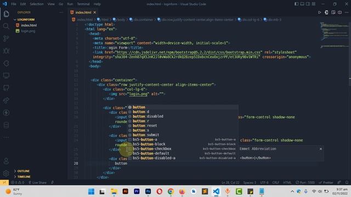Open the database icon in activity bar
The height and width of the screenshot is (197, 351).
[x=6, y=125]
